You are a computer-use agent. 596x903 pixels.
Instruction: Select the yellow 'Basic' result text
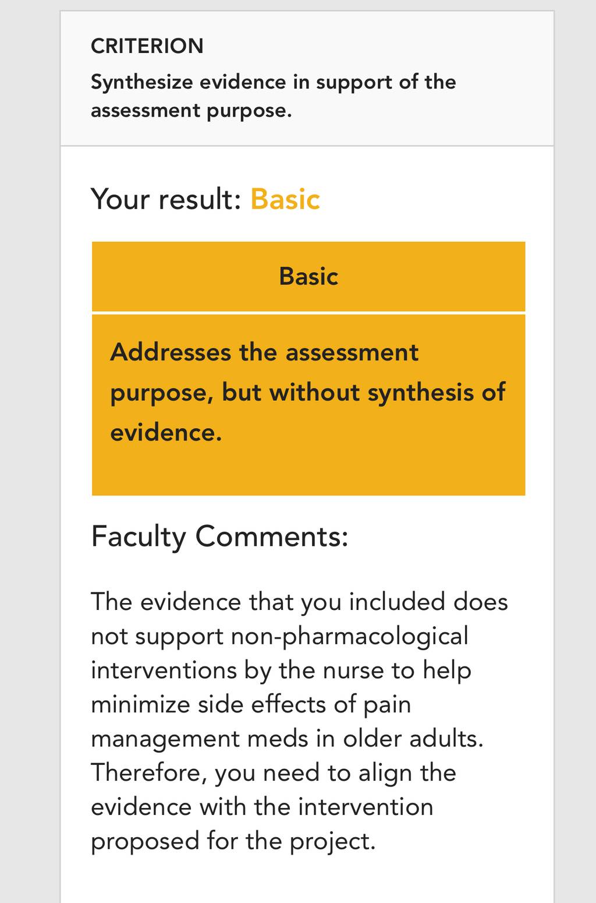pos(285,199)
